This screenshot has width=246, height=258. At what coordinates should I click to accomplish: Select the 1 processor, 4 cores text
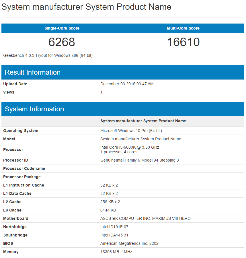[119, 152]
